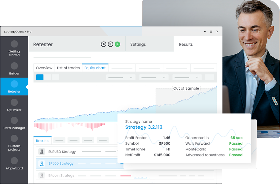Pause the running retest
The width and height of the screenshot is (280, 184).
(110, 44)
